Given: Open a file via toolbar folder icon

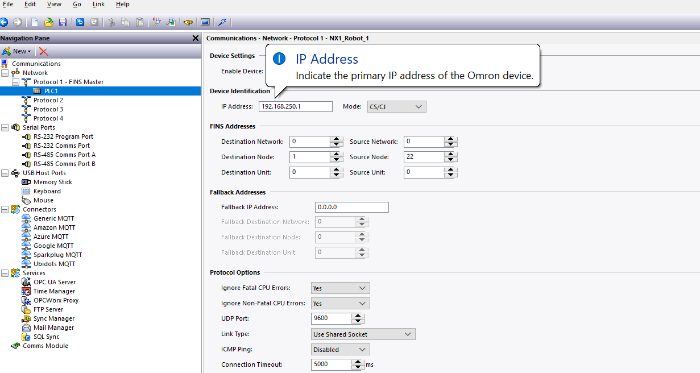Looking at the screenshot, I should click(x=49, y=22).
